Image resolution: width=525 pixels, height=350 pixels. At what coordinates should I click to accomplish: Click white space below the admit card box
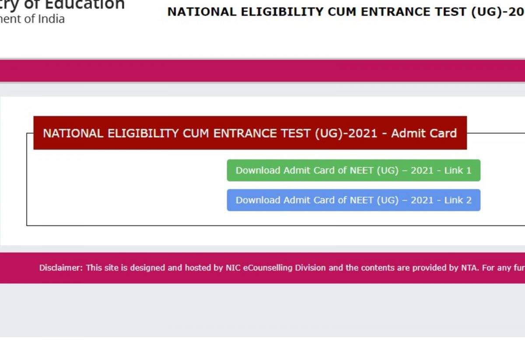click(262, 235)
